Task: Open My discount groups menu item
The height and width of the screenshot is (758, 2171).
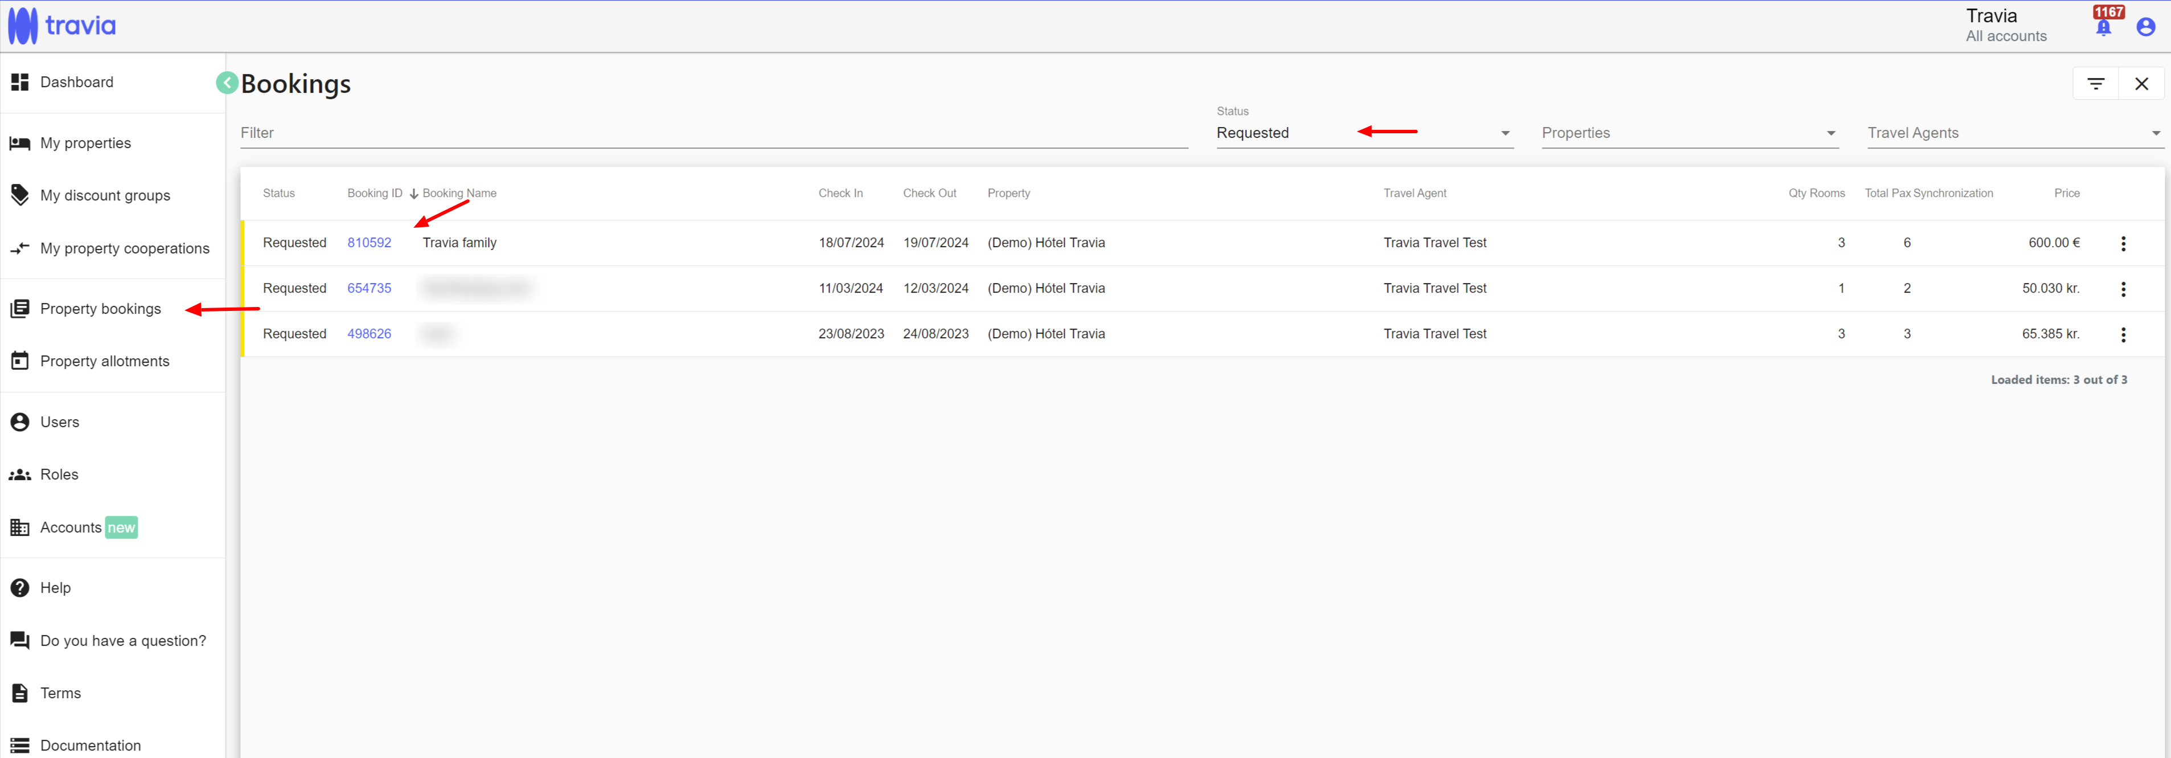Action: point(105,195)
